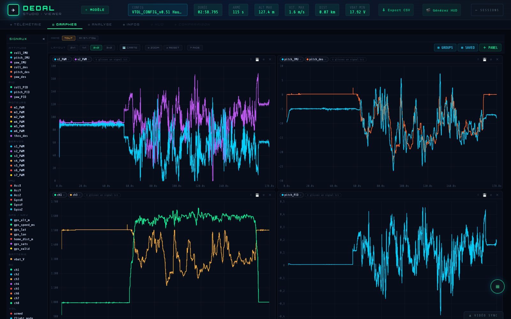The image size is (511, 319).
Task: Collapse the SIGNAUX sidebar with the arrow
Action: coord(43,39)
